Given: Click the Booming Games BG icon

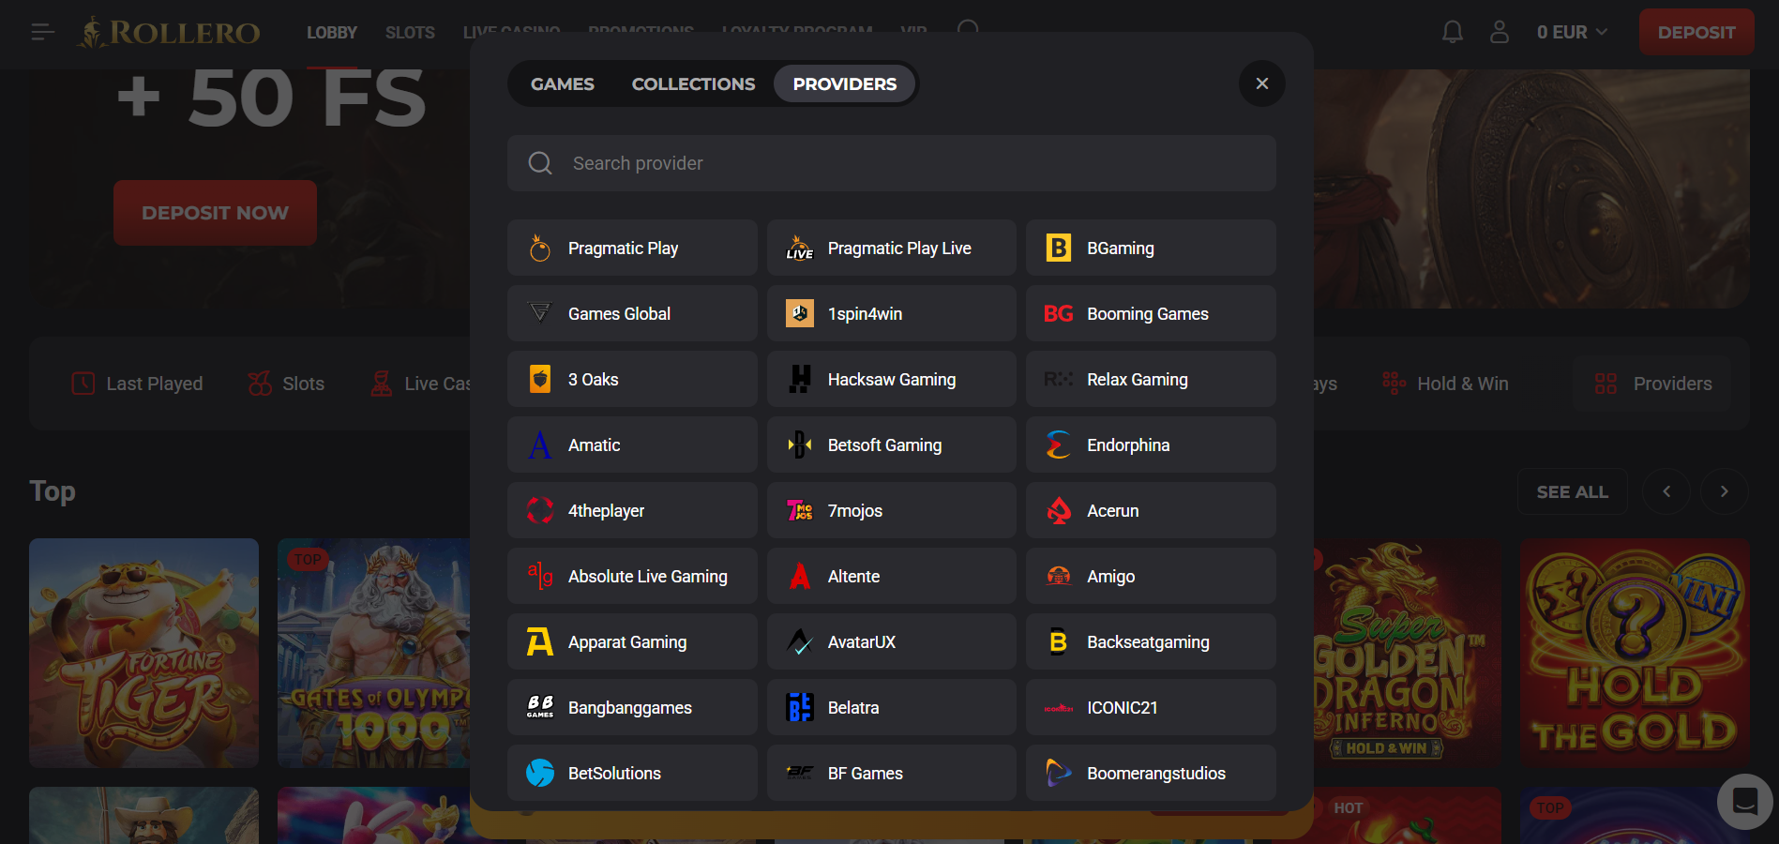Looking at the screenshot, I should [1059, 313].
